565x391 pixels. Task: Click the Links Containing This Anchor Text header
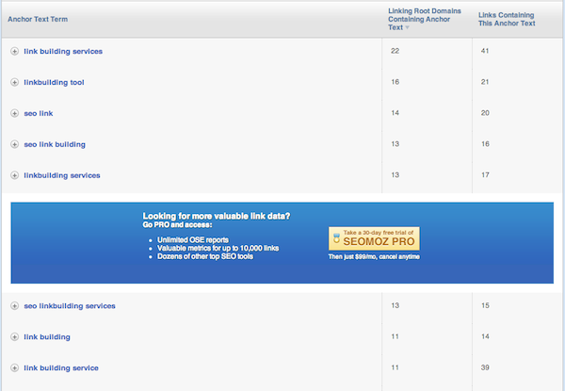pos(507,19)
